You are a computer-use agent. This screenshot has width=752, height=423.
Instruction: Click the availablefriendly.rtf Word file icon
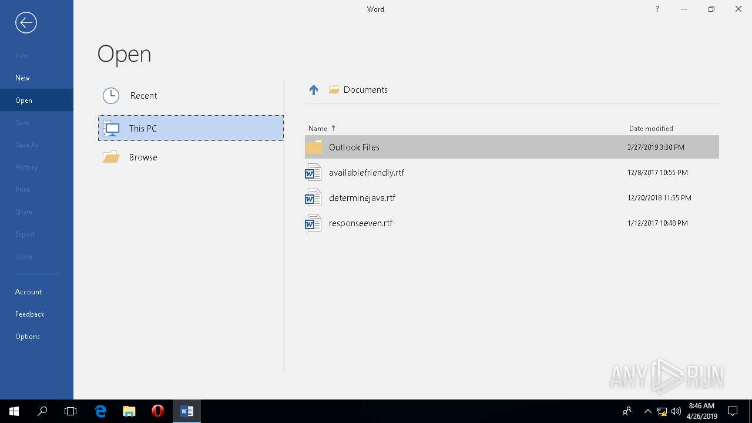click(313, 172)
